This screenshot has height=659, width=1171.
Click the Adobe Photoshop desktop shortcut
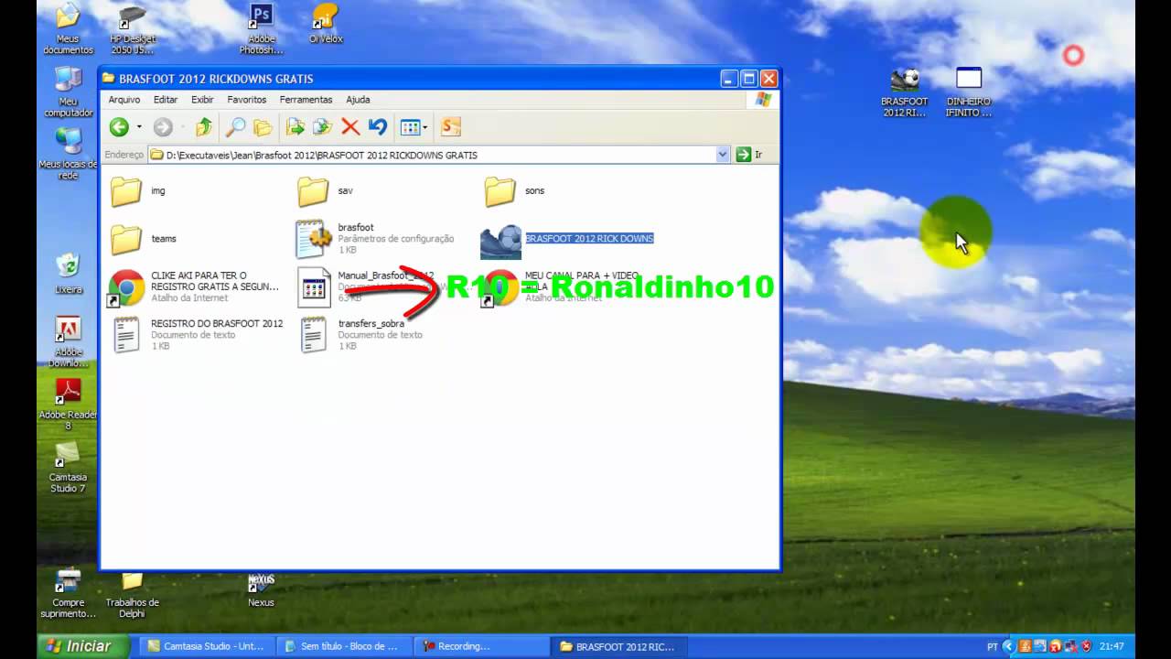(262, 30)
